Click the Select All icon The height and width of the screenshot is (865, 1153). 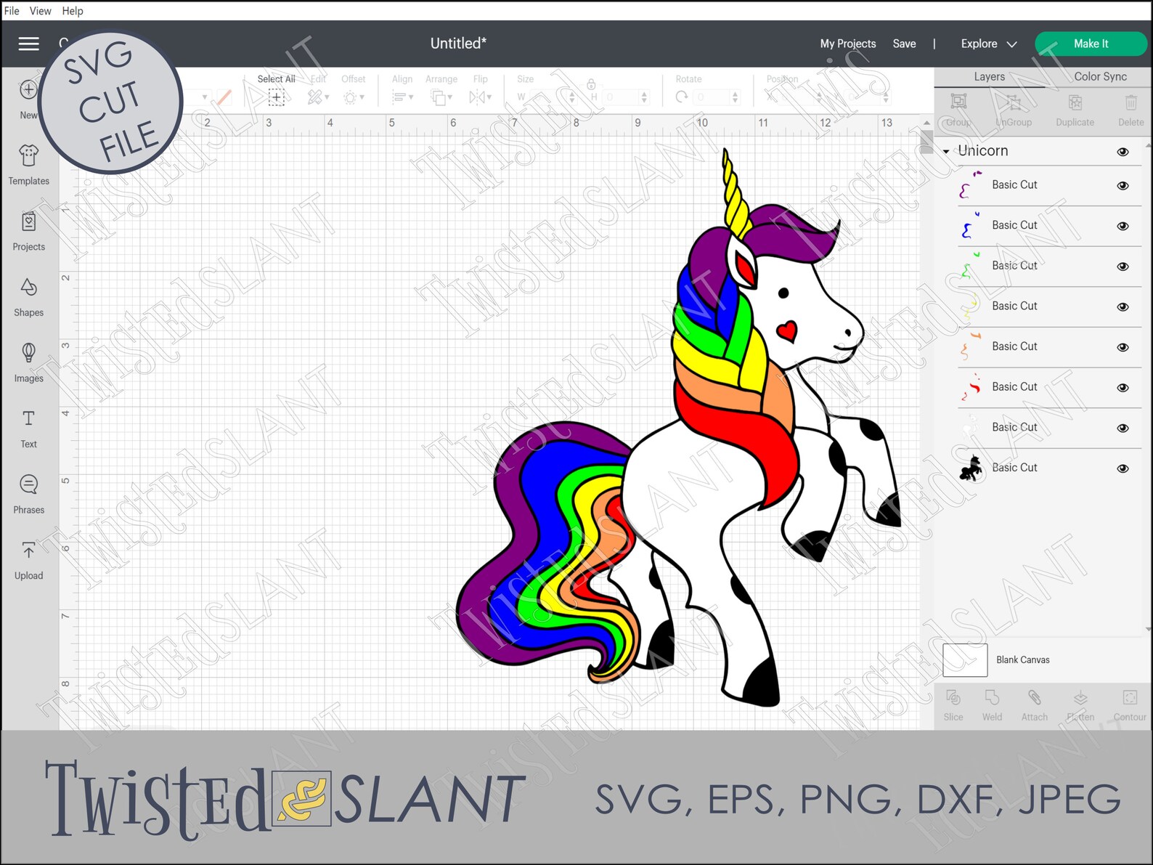point(276,97)
